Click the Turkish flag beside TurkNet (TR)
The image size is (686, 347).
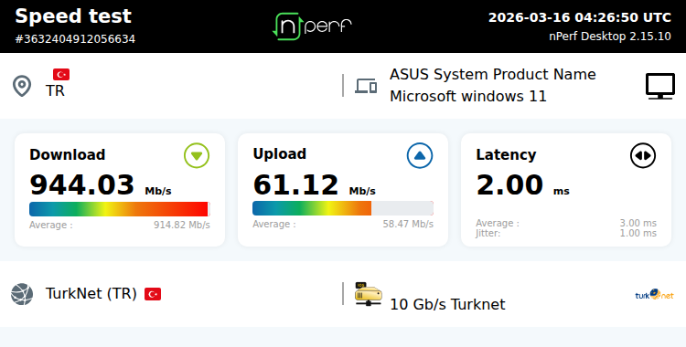coord(153,294)
